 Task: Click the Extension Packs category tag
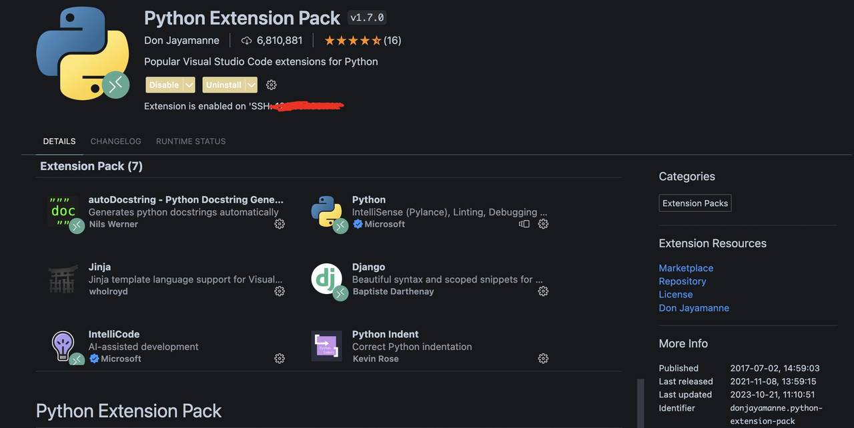click(x=695, y=203)
